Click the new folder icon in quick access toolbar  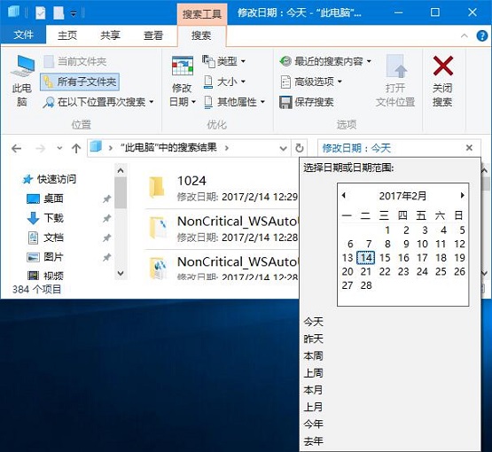(59, 13)
